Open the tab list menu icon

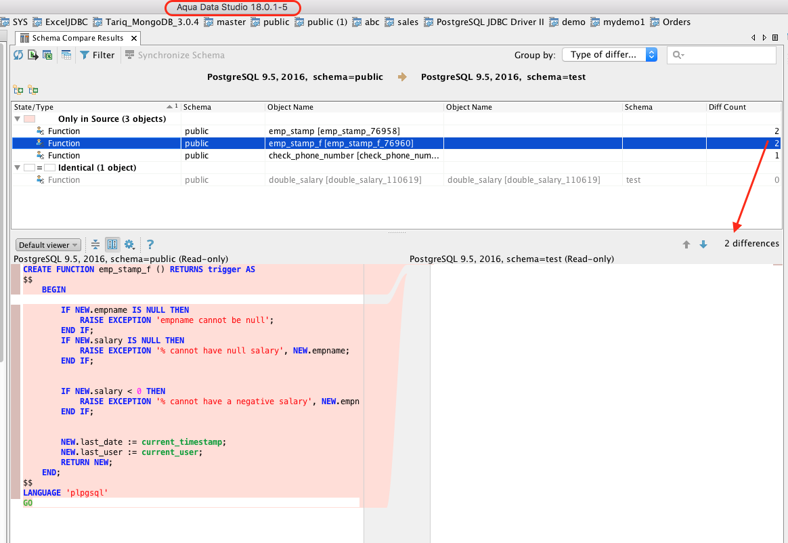775,38
